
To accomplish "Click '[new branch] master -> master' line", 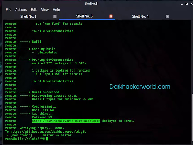I will [39, 135].
